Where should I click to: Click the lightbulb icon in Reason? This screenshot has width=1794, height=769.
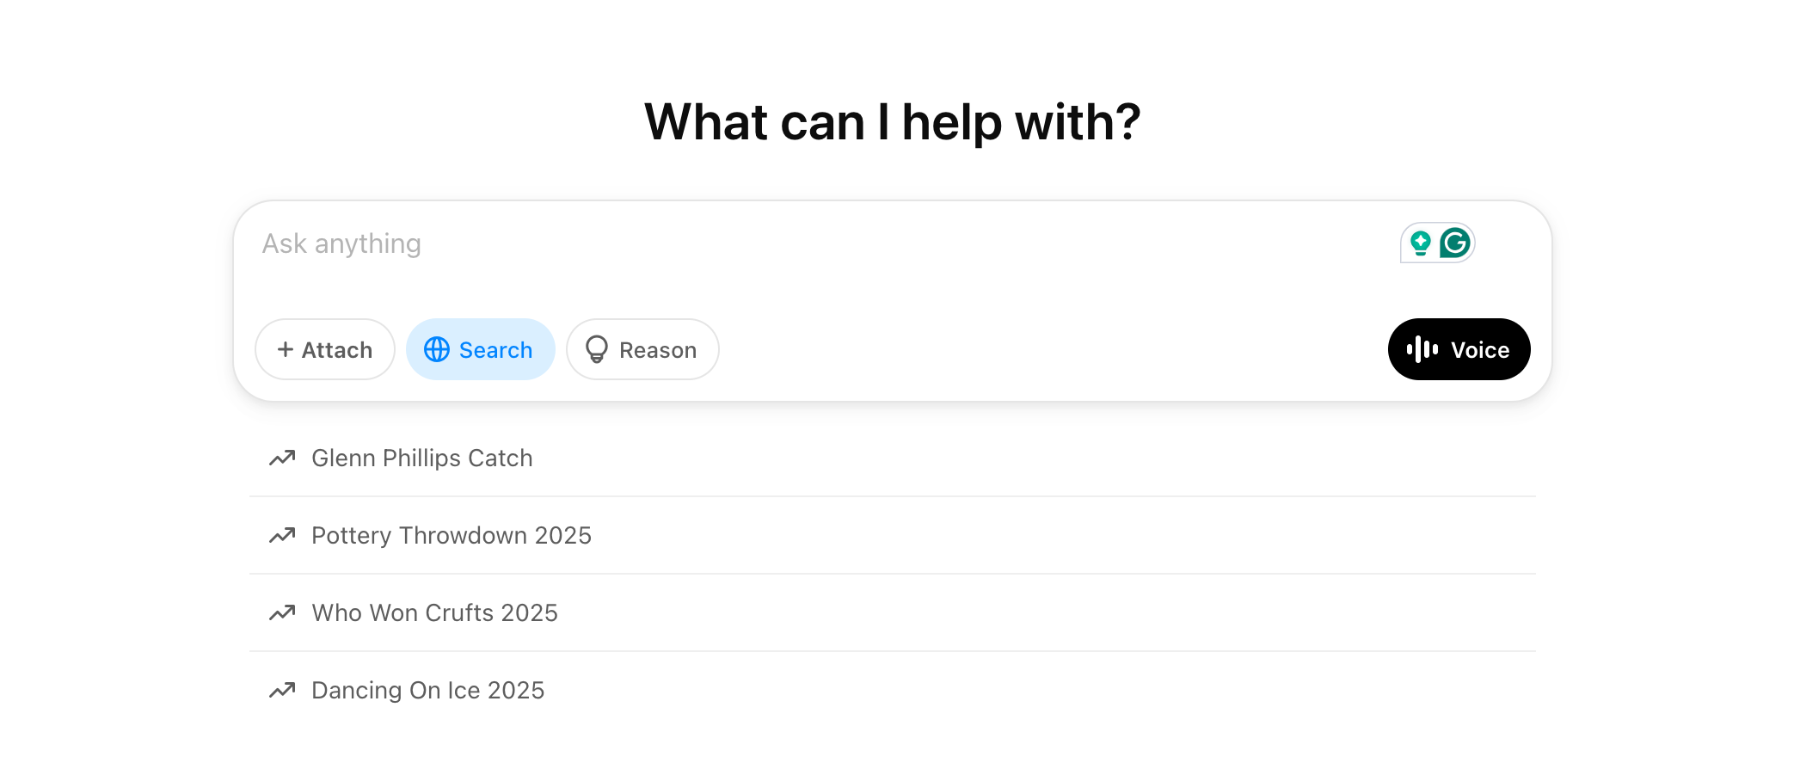[596, 349]
